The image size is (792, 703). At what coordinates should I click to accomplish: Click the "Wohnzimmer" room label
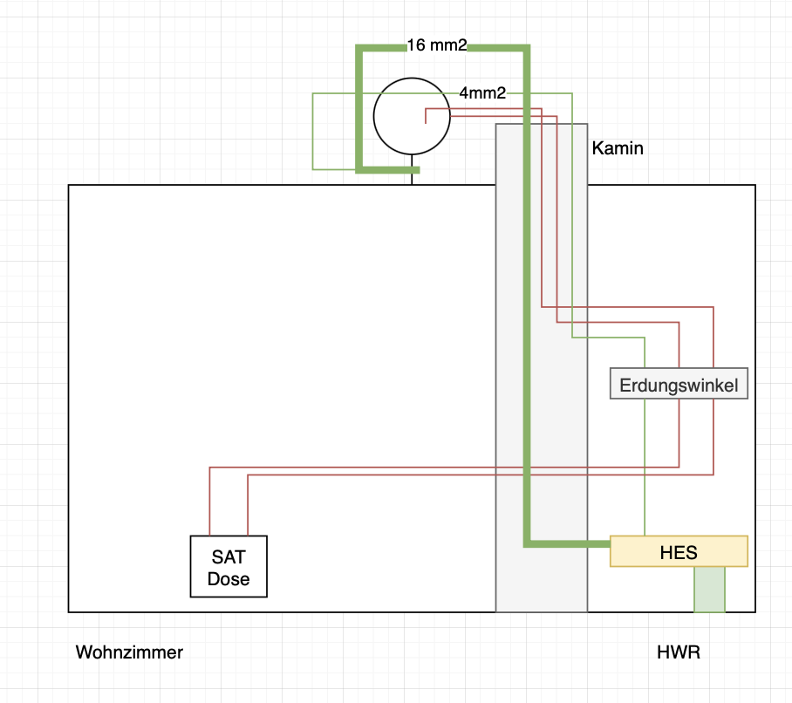[129, 652]
